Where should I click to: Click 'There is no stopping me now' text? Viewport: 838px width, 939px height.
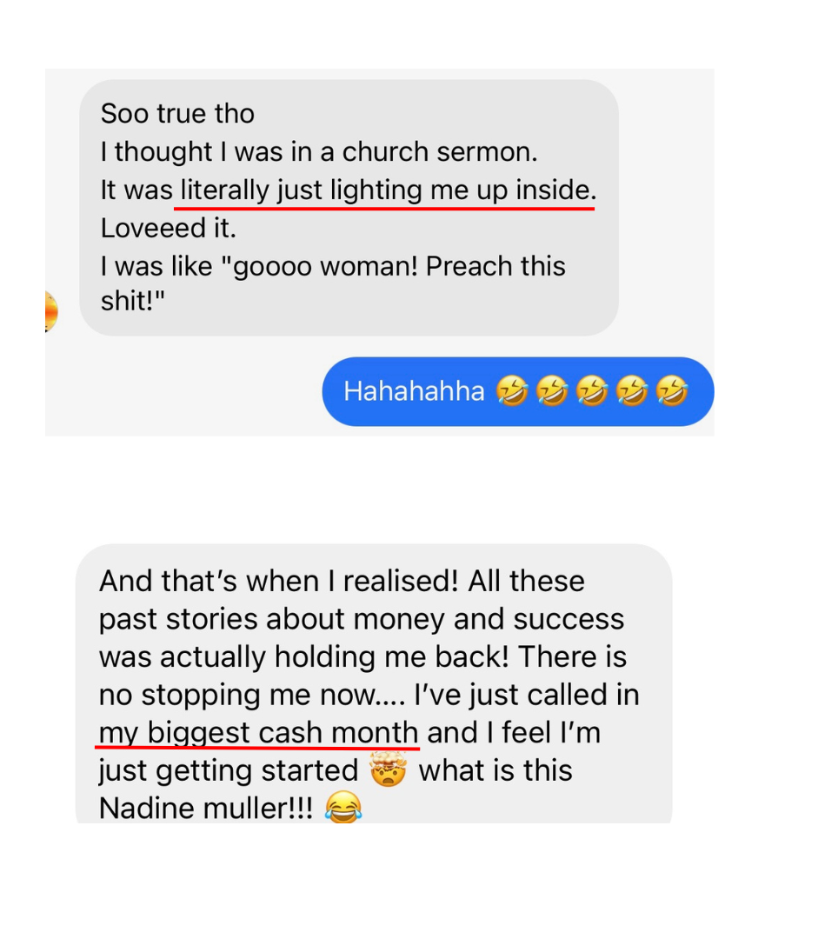362,676
